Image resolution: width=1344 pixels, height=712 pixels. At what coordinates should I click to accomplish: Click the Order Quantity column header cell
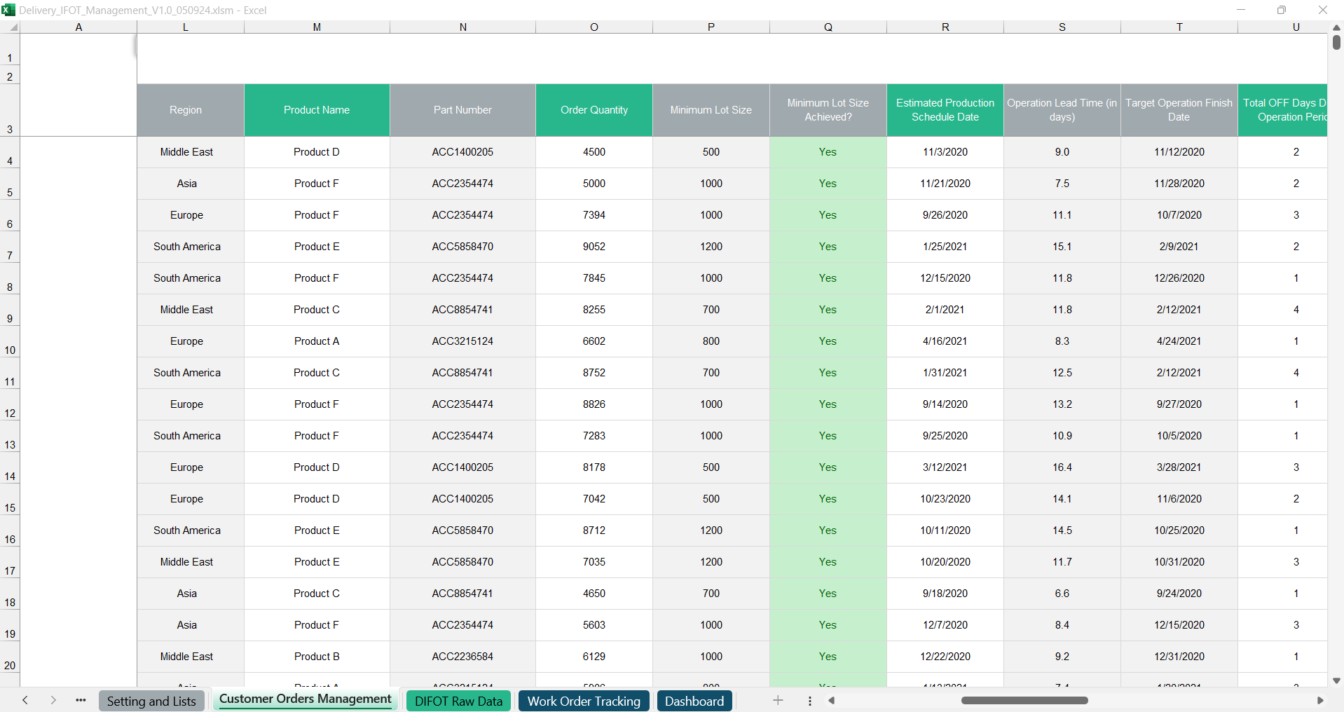[x=594, y=110]
